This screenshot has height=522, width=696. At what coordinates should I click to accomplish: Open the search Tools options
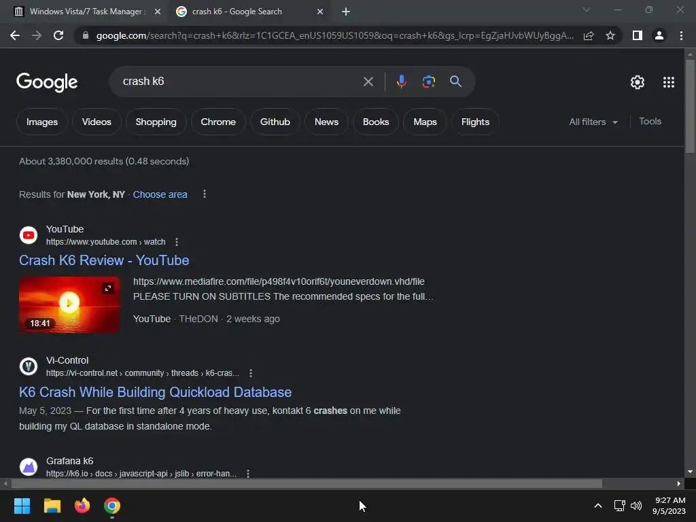(650, 122)
